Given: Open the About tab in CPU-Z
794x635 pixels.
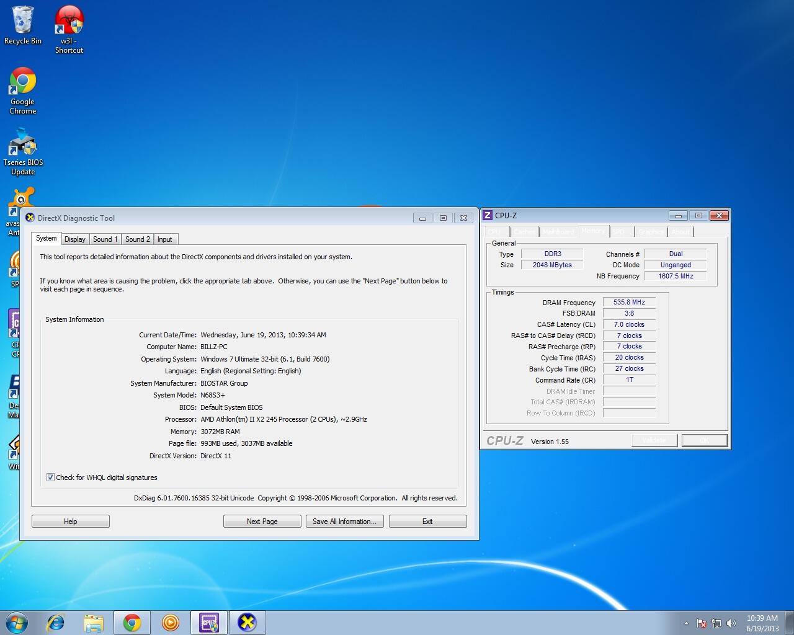Looking at the screenshot, I should pos(680,232).
